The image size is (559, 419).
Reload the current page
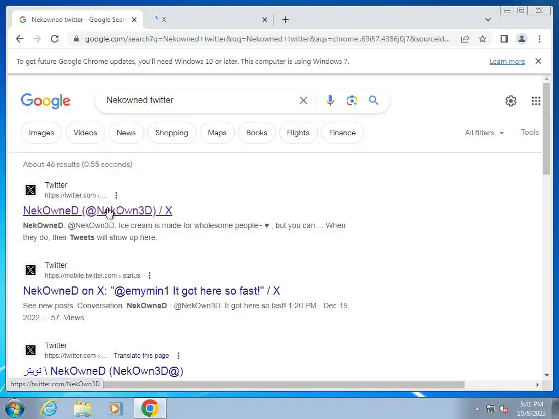55,39
